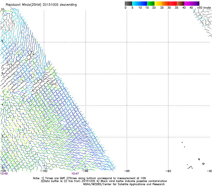Click the longitude label '-99'
The width and height of the screenshot is (212, 186).
(85, 171)
